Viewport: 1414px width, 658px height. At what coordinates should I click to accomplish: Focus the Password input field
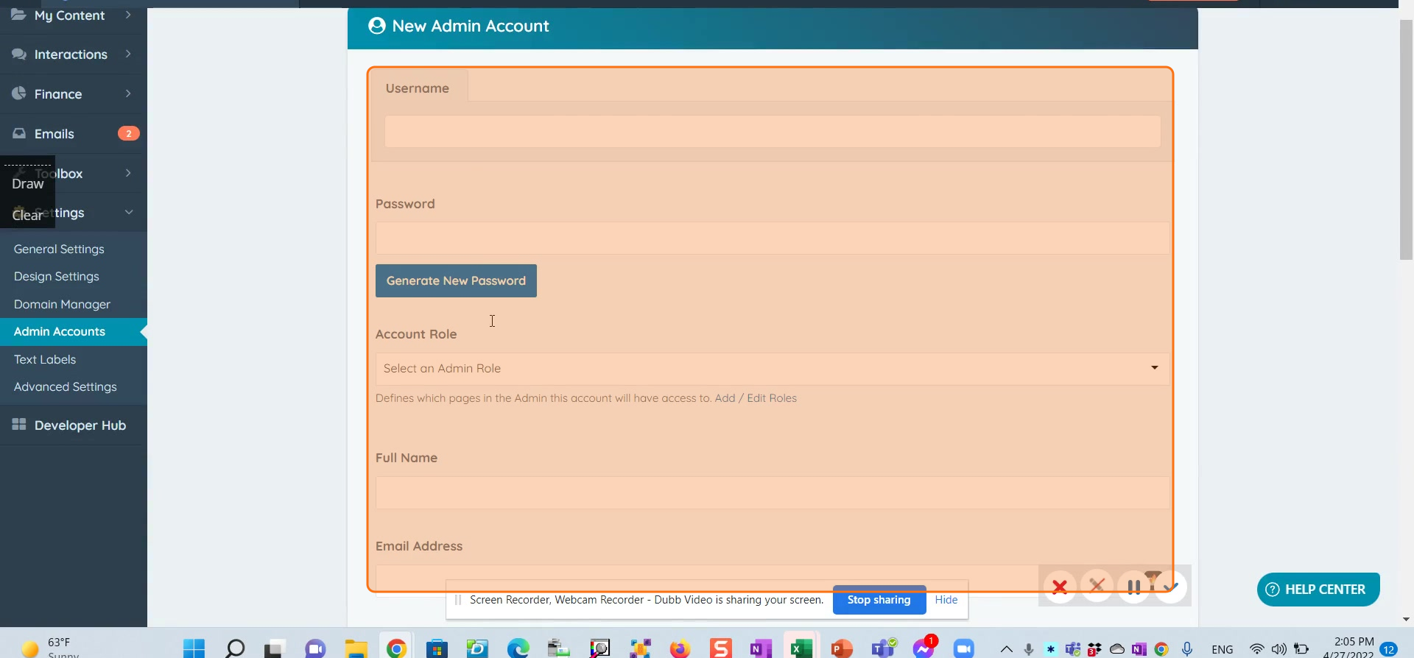point(773,238)
